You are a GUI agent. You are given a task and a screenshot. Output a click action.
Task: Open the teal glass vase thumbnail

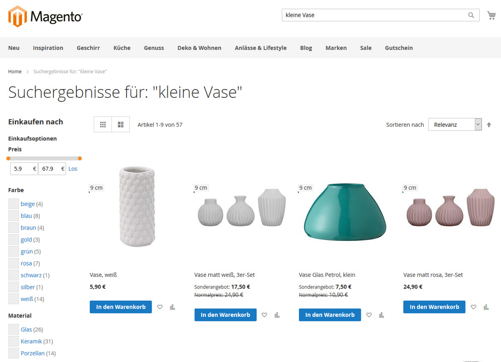[345, 212]
